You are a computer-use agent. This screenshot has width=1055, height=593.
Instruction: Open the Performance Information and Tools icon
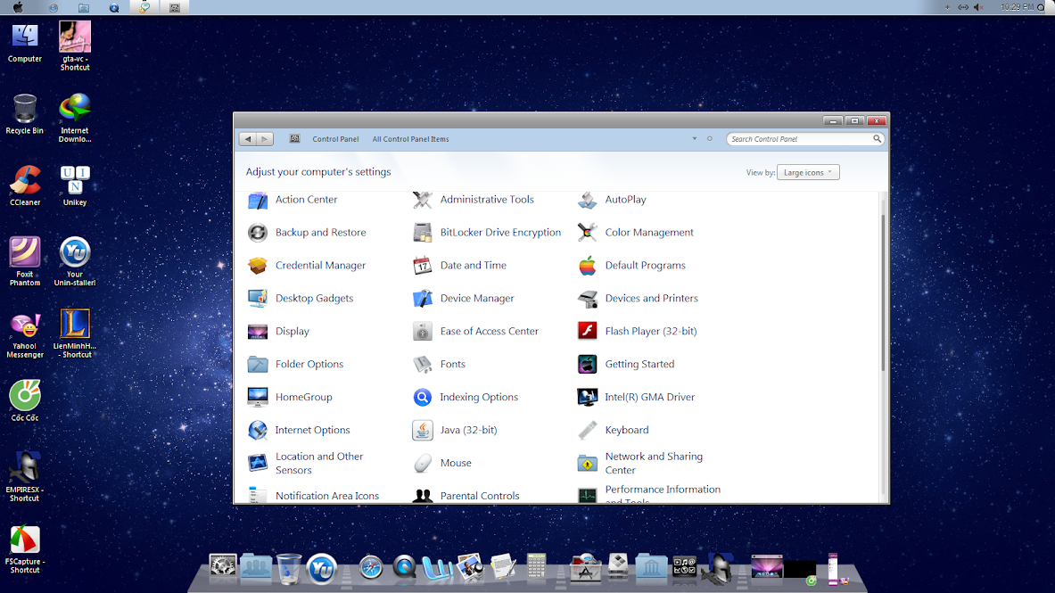(x=588, y=496)
